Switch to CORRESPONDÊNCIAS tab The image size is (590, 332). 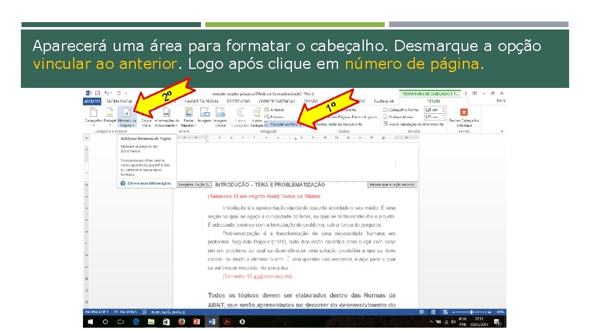click(x=277, y=101)
